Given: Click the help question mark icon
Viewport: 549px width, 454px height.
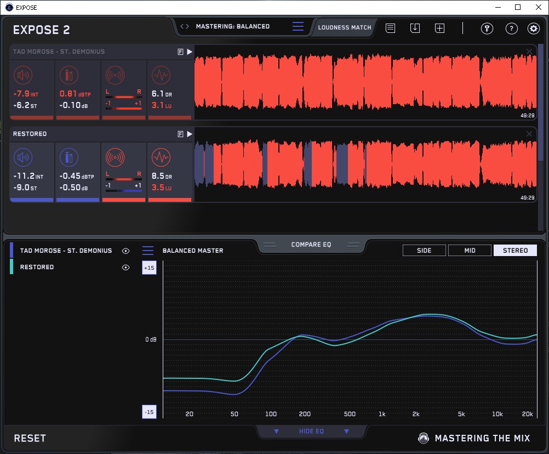Looking at the screenshot, I should pos(511,29).
